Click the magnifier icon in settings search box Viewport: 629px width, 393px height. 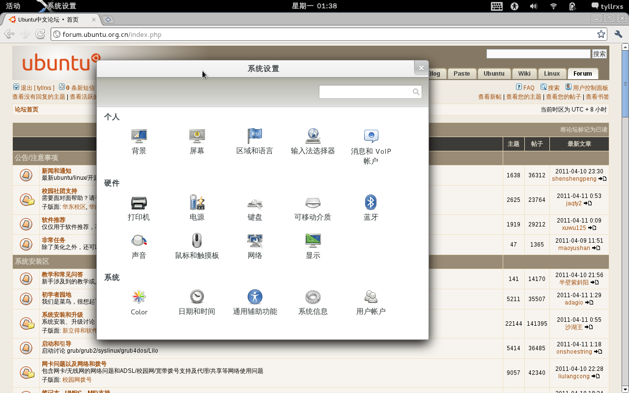(x=416, y=92)
